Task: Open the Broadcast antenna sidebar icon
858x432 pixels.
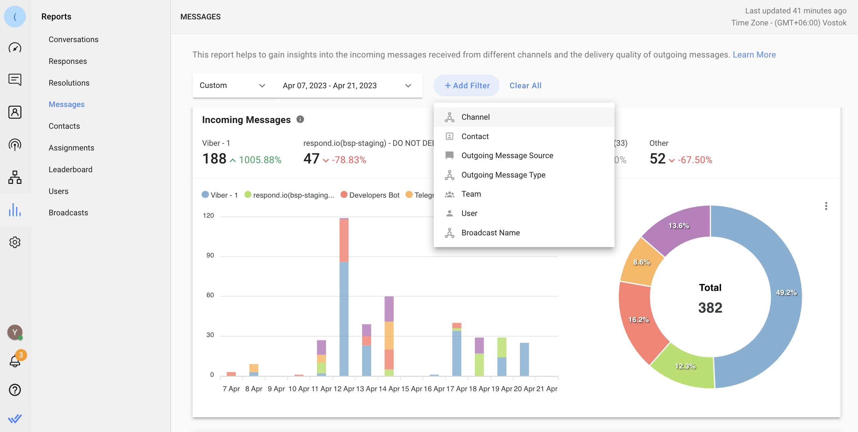Action: [15, 145]
